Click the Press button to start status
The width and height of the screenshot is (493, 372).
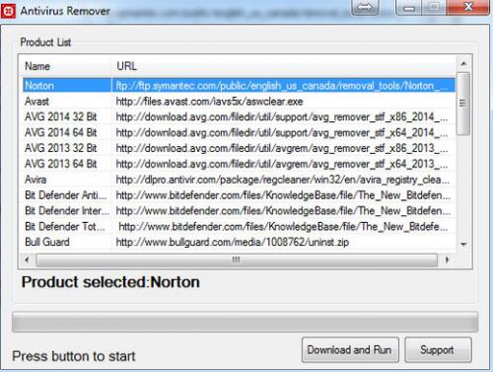click(74, 356)
